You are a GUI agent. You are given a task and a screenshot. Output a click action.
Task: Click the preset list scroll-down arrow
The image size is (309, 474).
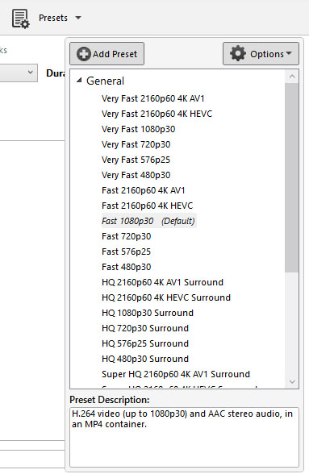292,382
